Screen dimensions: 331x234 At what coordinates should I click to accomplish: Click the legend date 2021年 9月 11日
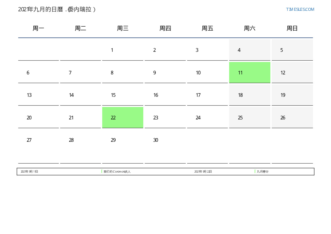coord(29,171)
